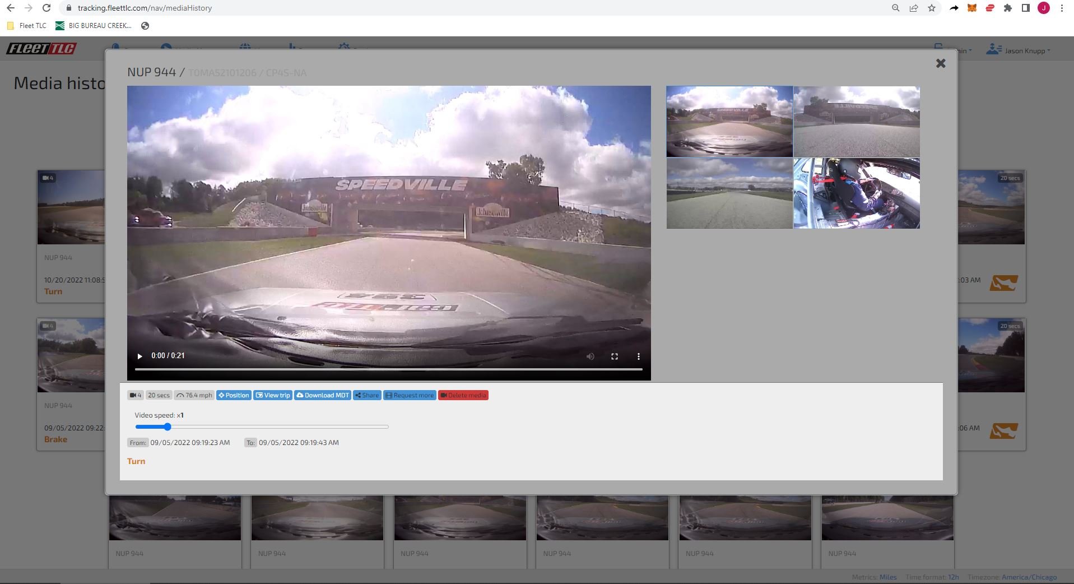Image resolution: width=1074 pixels, height=584 pixels.
Task: Share this media clip
Action: 367,395
